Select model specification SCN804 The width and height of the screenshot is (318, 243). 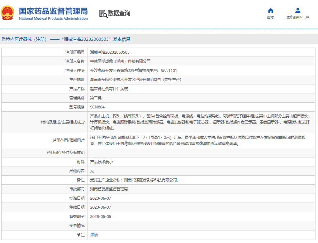(x=98, y=107)
